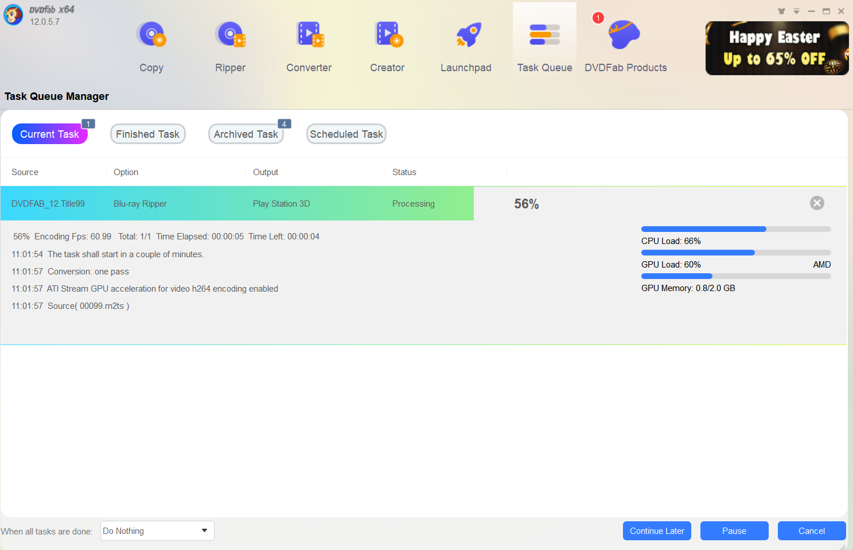Click the Archived Task count badge
Image resolution: width=853 pixels, height=550 pixels.
coord(285,123)
